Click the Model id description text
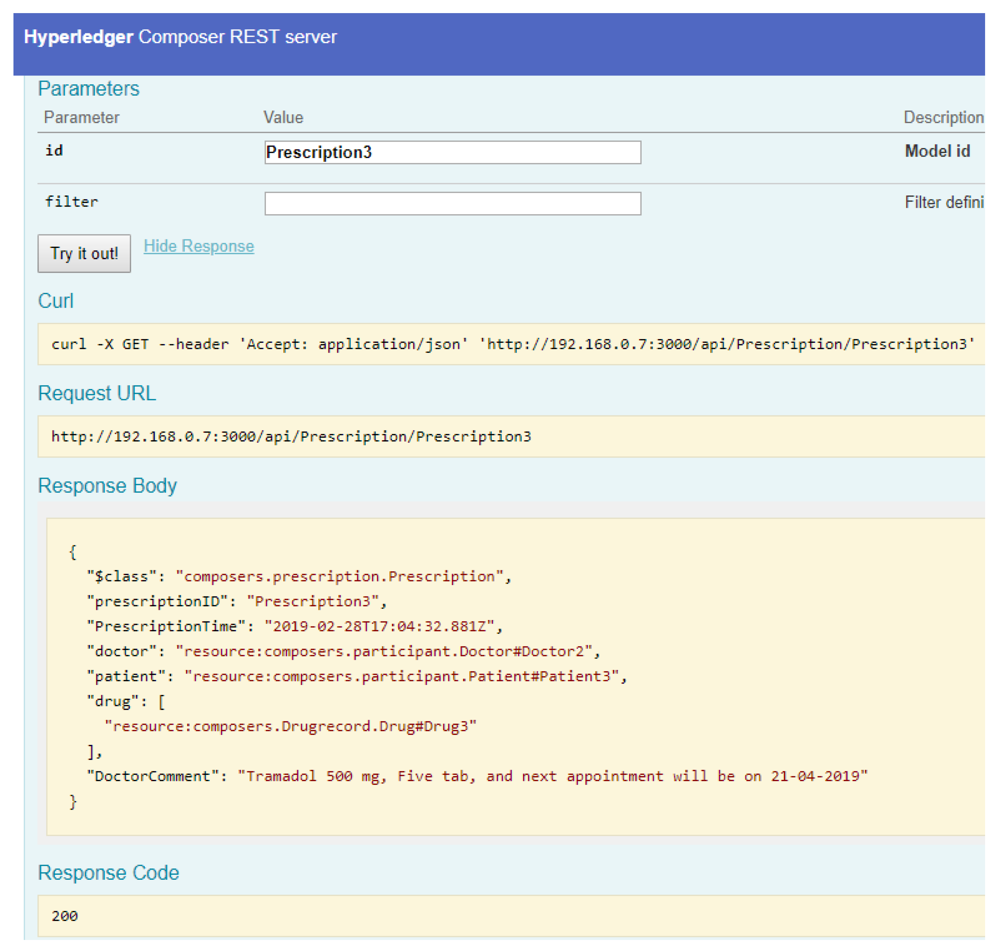This screenshot has width=995, height=952. (938, 151)
